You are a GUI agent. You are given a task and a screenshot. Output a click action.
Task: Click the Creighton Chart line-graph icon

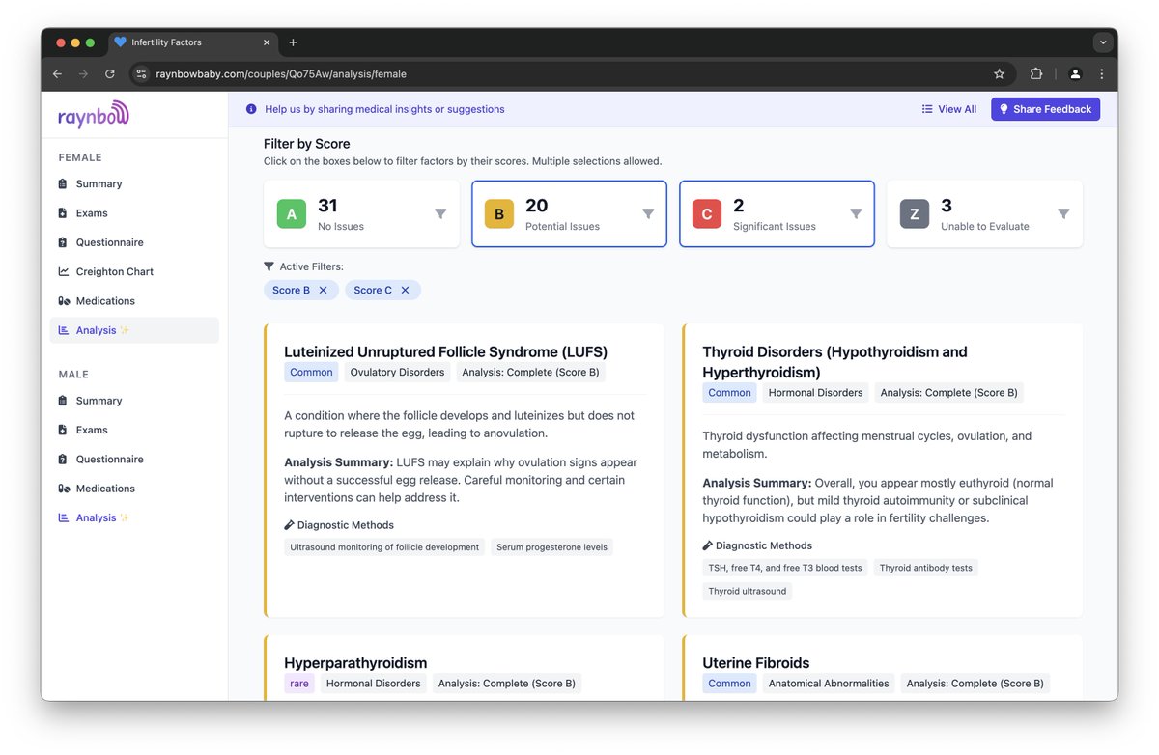(x=64, y=271)
